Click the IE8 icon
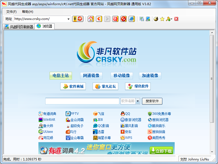The image size is (218, 164). [95, 120]
